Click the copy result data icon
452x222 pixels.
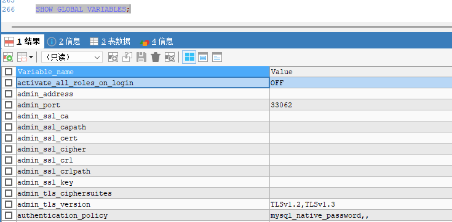[22, 57]
